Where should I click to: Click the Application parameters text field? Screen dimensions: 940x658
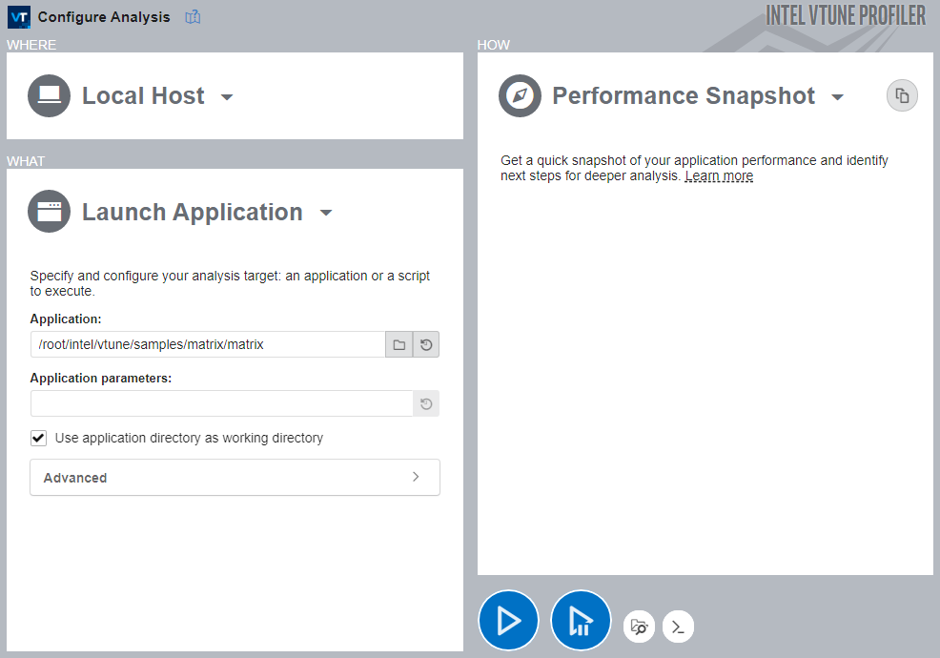pos(221,403)
